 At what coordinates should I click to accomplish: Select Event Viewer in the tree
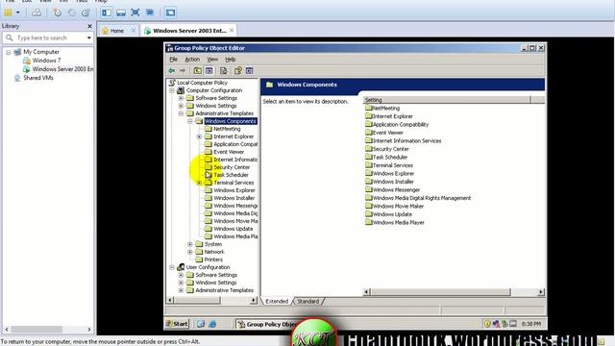[229, 152]
